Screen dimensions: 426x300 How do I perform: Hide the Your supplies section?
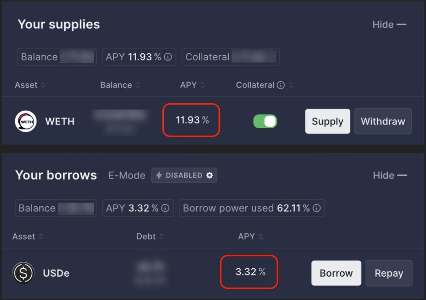coord(389,24)
